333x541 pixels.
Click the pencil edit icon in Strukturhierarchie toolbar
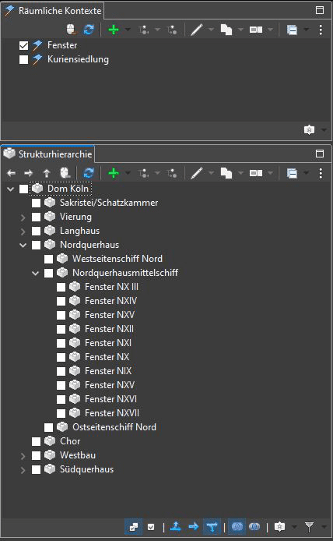[197, 173]
